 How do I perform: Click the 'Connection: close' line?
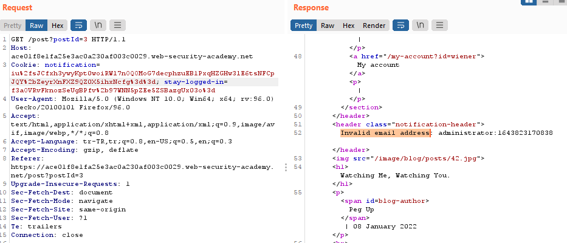pos(47,234)
